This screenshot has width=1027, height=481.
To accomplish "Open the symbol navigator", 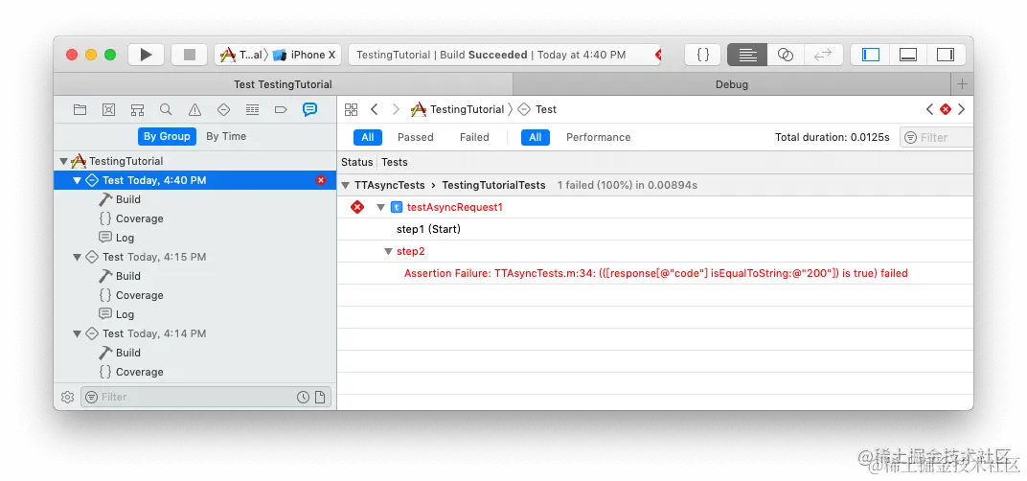I will pos(137,110).
